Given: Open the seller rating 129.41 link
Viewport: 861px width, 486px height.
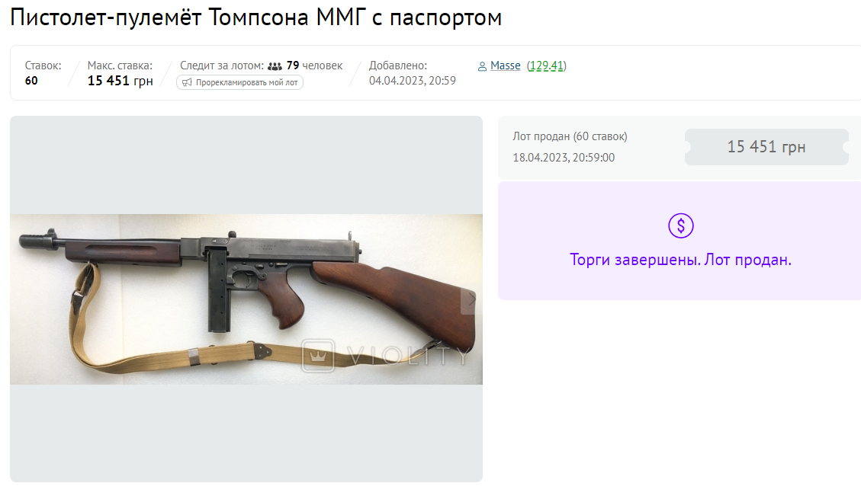Looking at the screenshot, I should pyautogui.click(x=546, y=66).
